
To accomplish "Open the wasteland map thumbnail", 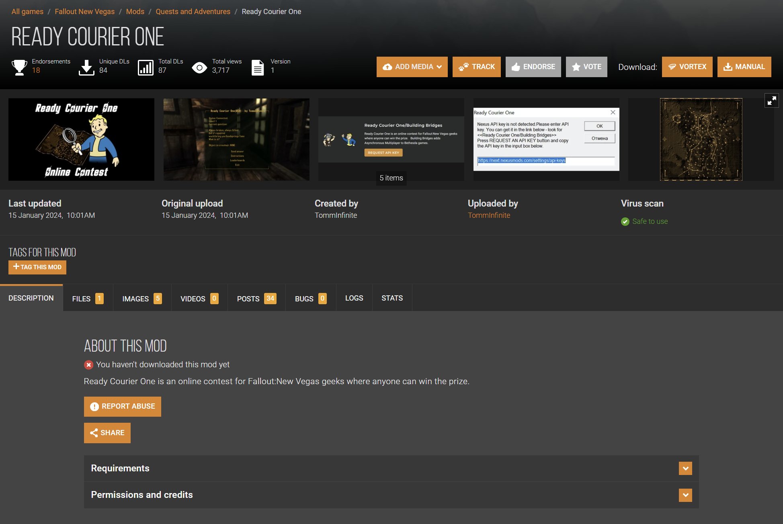I will [x=701, y=139].
